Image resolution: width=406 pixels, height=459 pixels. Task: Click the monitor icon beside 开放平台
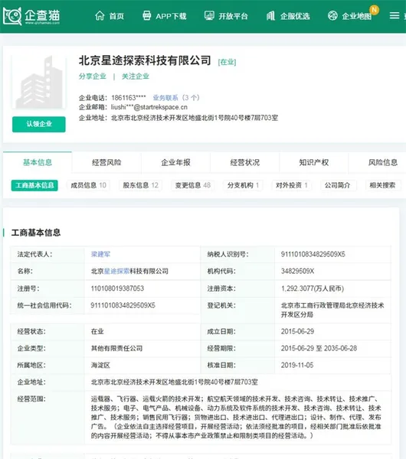pyautogui.click(x=209, y=15)
